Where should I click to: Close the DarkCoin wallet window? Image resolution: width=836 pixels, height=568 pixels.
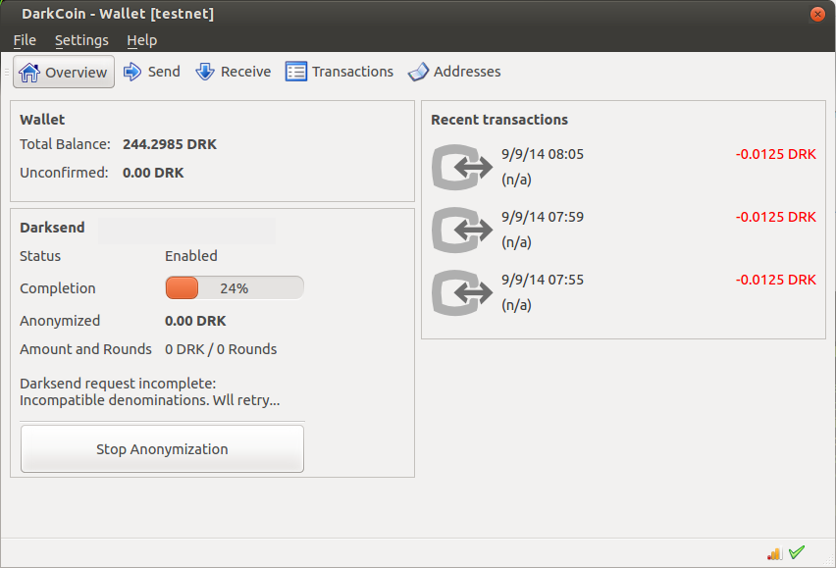(x=817, y=14)
